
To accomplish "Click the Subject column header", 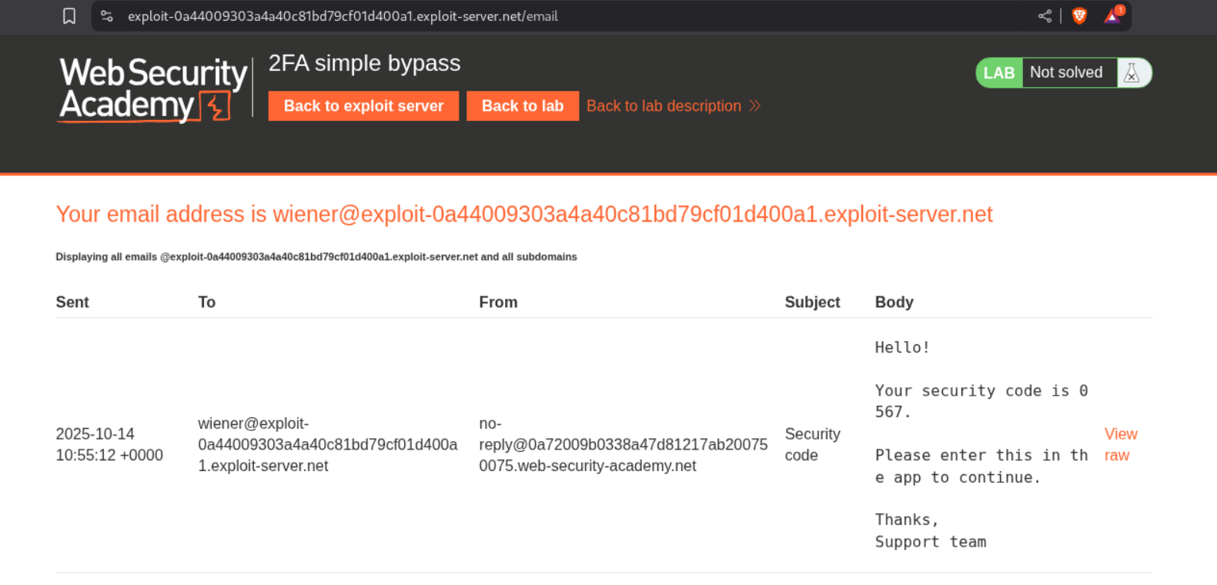I will pos(812,303).
